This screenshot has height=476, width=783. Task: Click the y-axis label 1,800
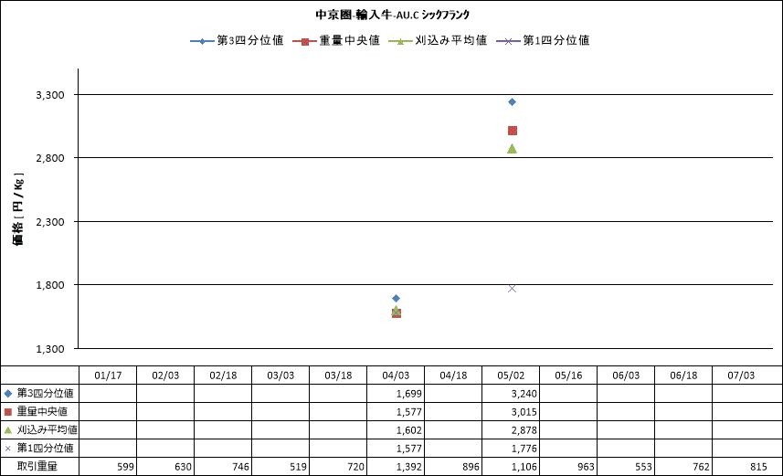(x=50, y=285)
